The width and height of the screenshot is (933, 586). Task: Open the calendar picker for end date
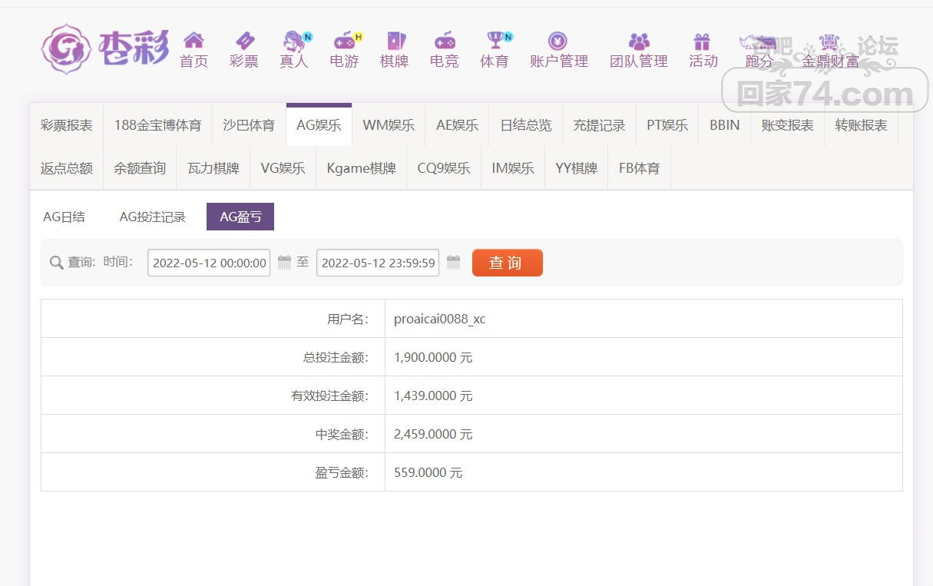[453, 263]
